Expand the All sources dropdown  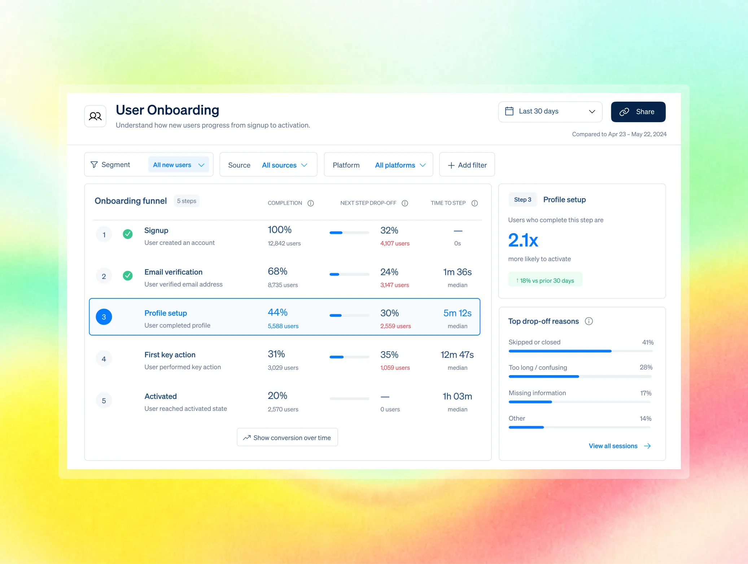click(x=285, y=165)
